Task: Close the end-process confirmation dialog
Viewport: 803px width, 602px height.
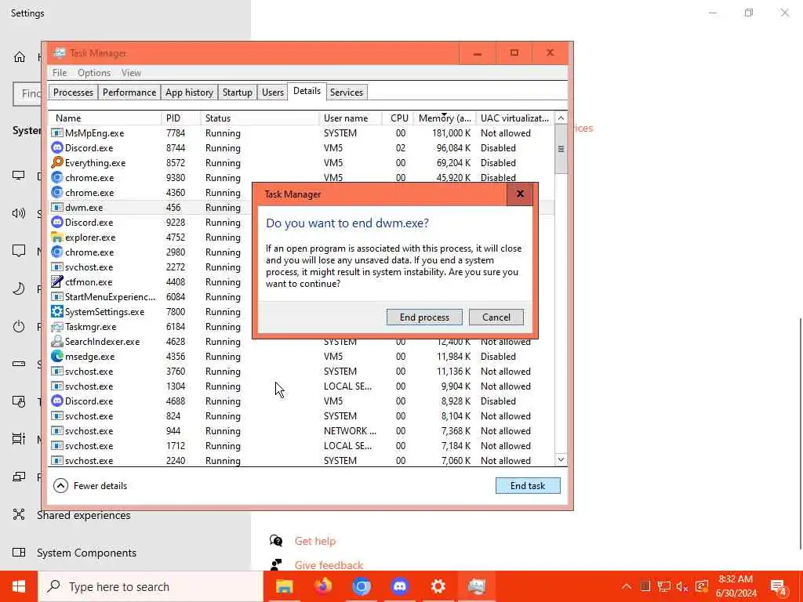Action: [520, 194]
